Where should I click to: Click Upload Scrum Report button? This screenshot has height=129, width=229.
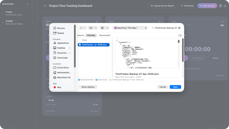point(162,6)
